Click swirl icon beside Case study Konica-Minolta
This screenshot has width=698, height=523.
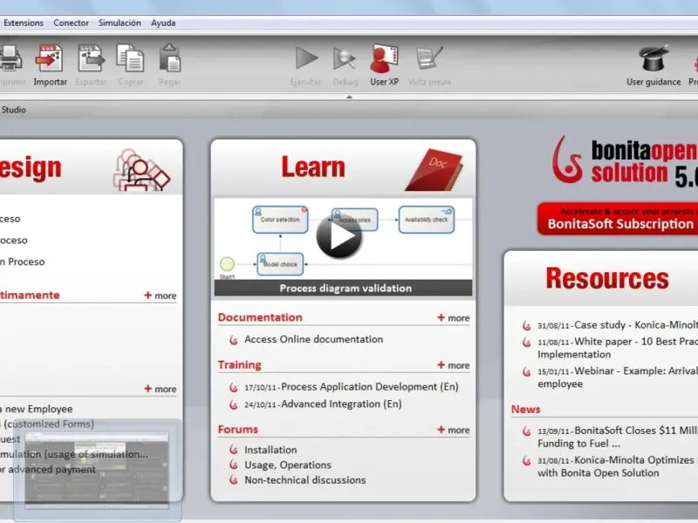point(527,326)
